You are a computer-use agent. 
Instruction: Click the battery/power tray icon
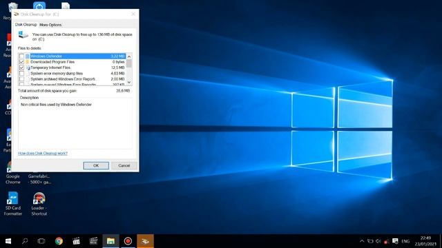(x=370, y=241)
